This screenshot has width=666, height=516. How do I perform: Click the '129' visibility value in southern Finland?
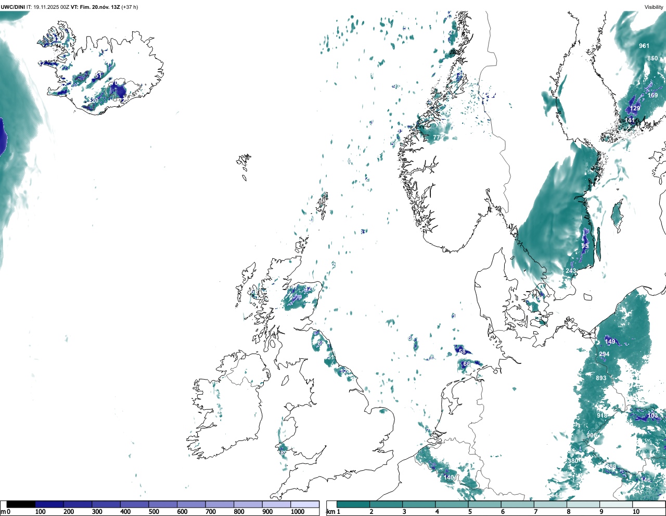[635, 109]
